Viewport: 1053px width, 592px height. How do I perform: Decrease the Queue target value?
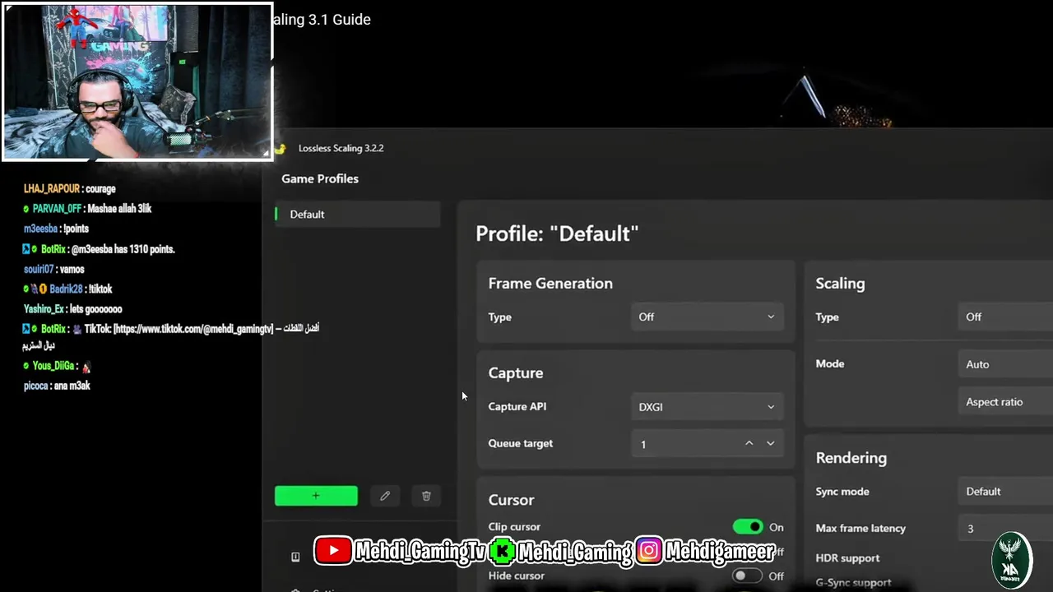[x=770, y=443]
